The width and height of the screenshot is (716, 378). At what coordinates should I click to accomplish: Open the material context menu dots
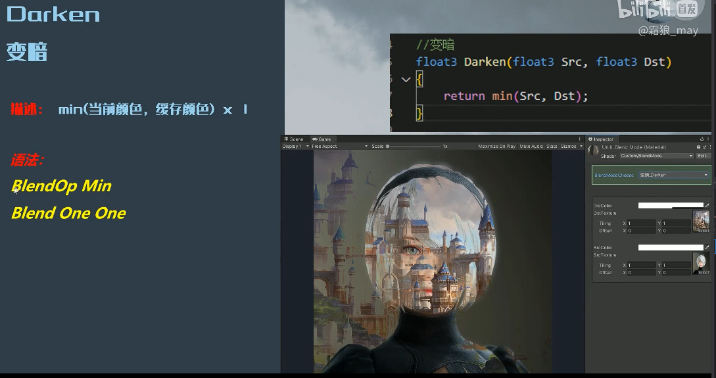point(710,147)
